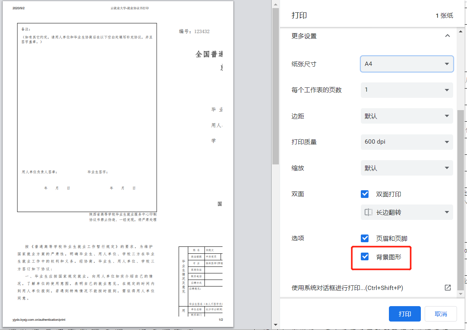This screenshot has height=330, width=467.
Task: Click the A4 dropdown arrow icon
Action: point(446,64)
